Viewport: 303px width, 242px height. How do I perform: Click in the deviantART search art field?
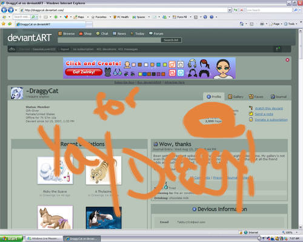pyautogui.click(x=109, y=40)
